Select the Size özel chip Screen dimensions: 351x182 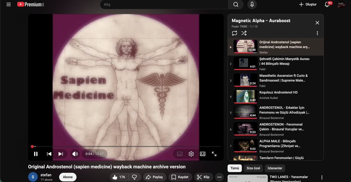click(253, 168)
